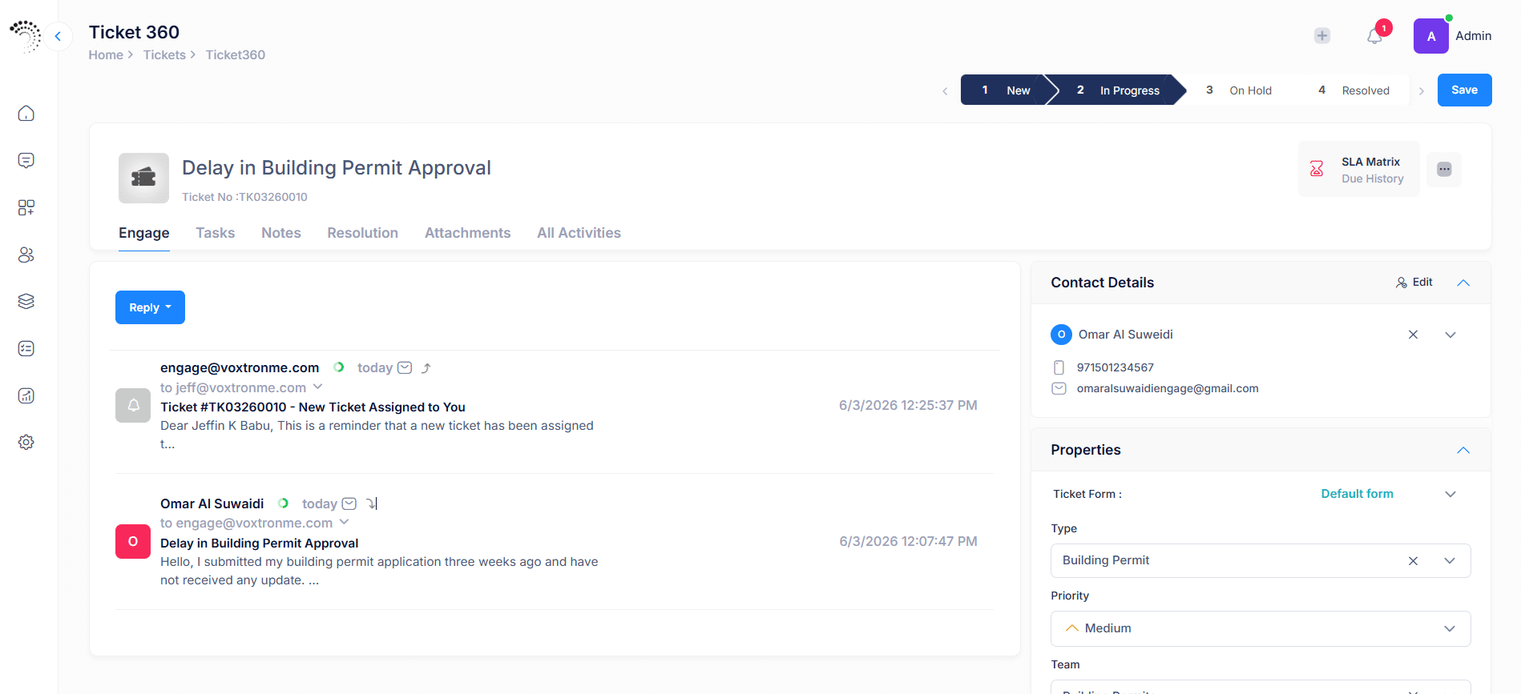Switch to the Resolution tab
The height and width of the screenshot is (694, 1521).
pyautogui.click(x=362, y=233)
